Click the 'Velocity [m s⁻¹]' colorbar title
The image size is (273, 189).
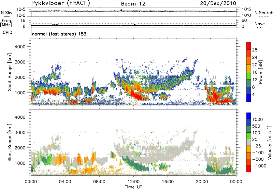coord(270,142)
